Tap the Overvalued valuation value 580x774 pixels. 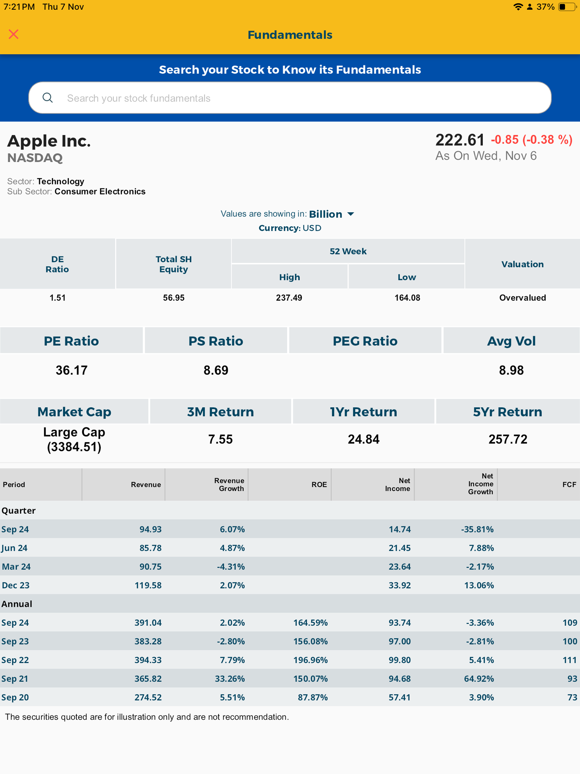(522, 298)
